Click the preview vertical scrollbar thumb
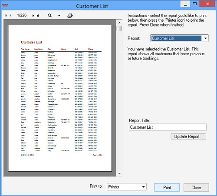 (119, 28)
